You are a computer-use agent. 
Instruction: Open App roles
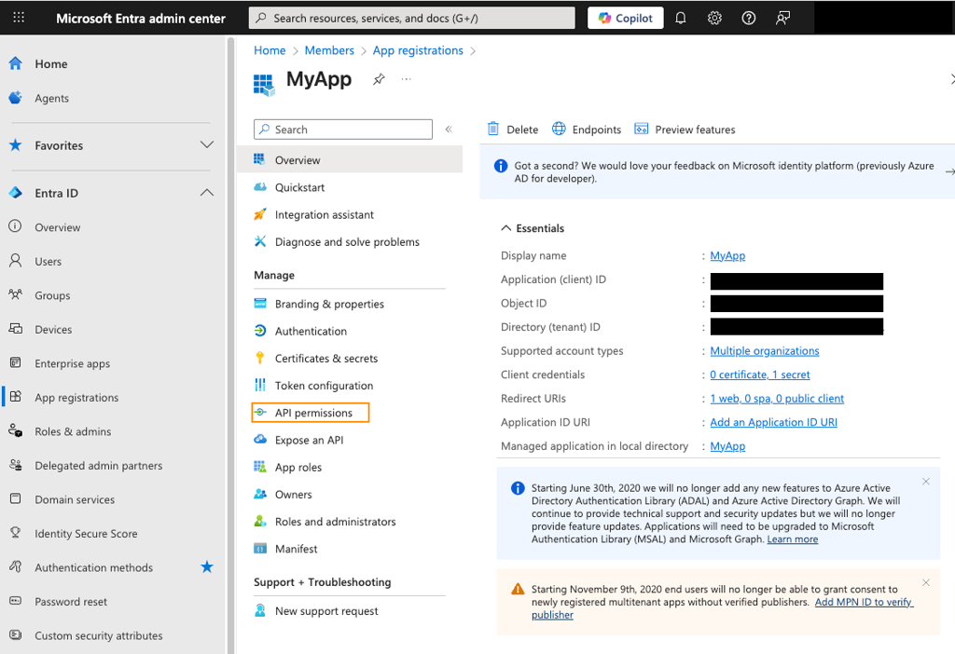[298, 468]
